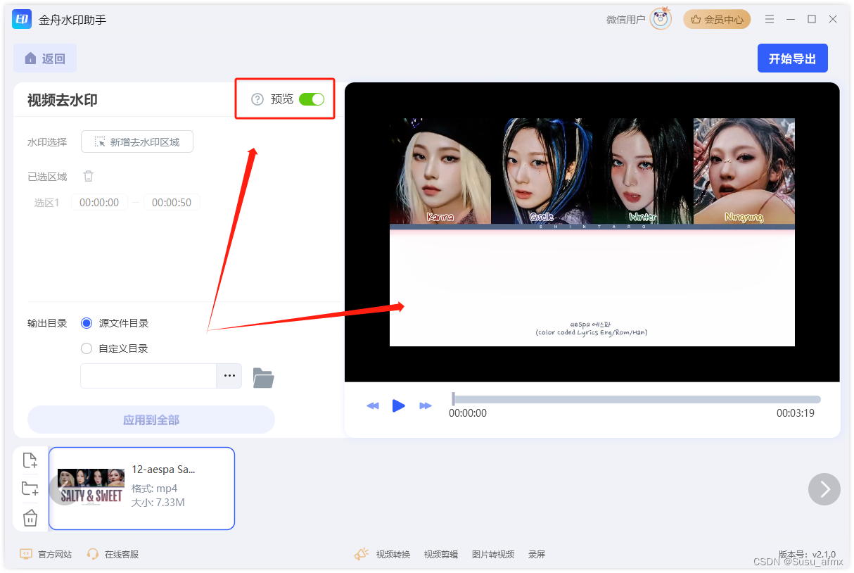Select 自定义目录 output option
Viewport: 854px width, 573px height.
(x=115, y=348)
